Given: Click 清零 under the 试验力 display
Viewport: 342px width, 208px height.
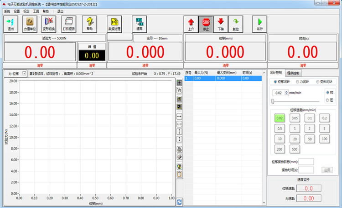Looking at the screenshot, I should coord(40,65).
